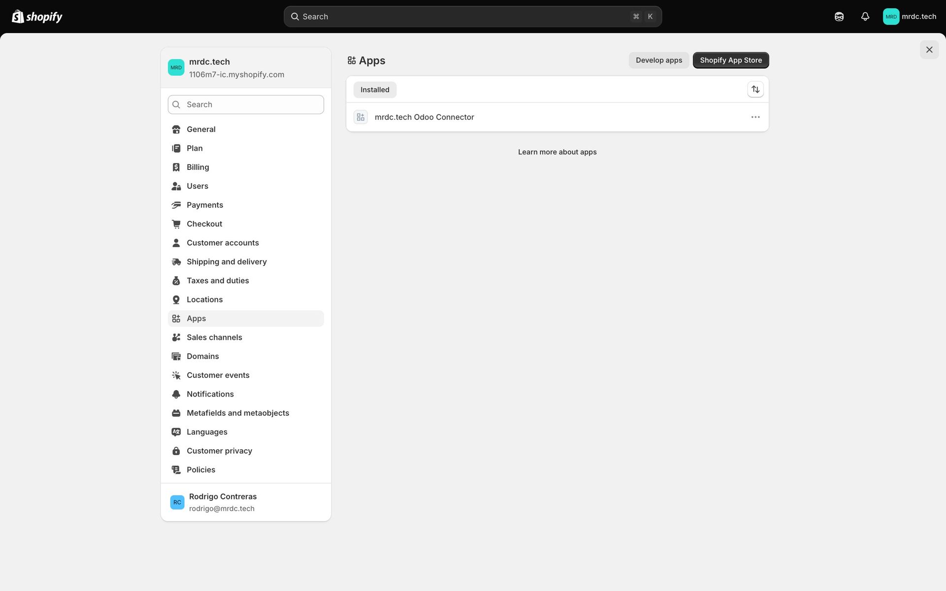
Task: Open Billing settings
Action: pyautogui.click(x=246, y=167)
